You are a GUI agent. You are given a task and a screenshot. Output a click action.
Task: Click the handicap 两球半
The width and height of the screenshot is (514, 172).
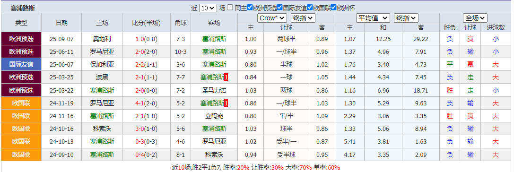point(286,39)
